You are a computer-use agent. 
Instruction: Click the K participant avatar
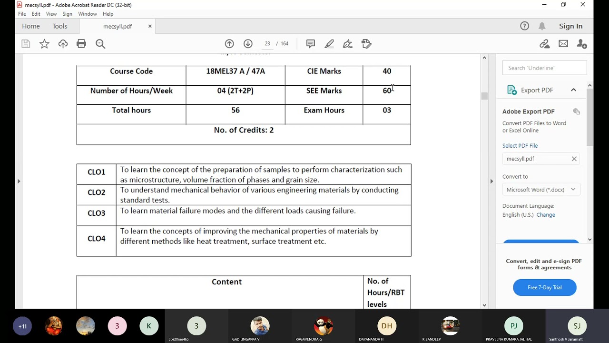pyautogui.click(x=149, y=326)
